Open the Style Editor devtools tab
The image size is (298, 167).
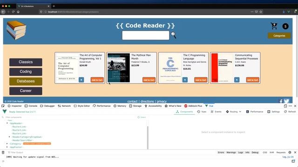(82, 106)
